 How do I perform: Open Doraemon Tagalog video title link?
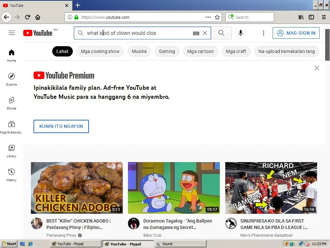(x=178, y=224)
